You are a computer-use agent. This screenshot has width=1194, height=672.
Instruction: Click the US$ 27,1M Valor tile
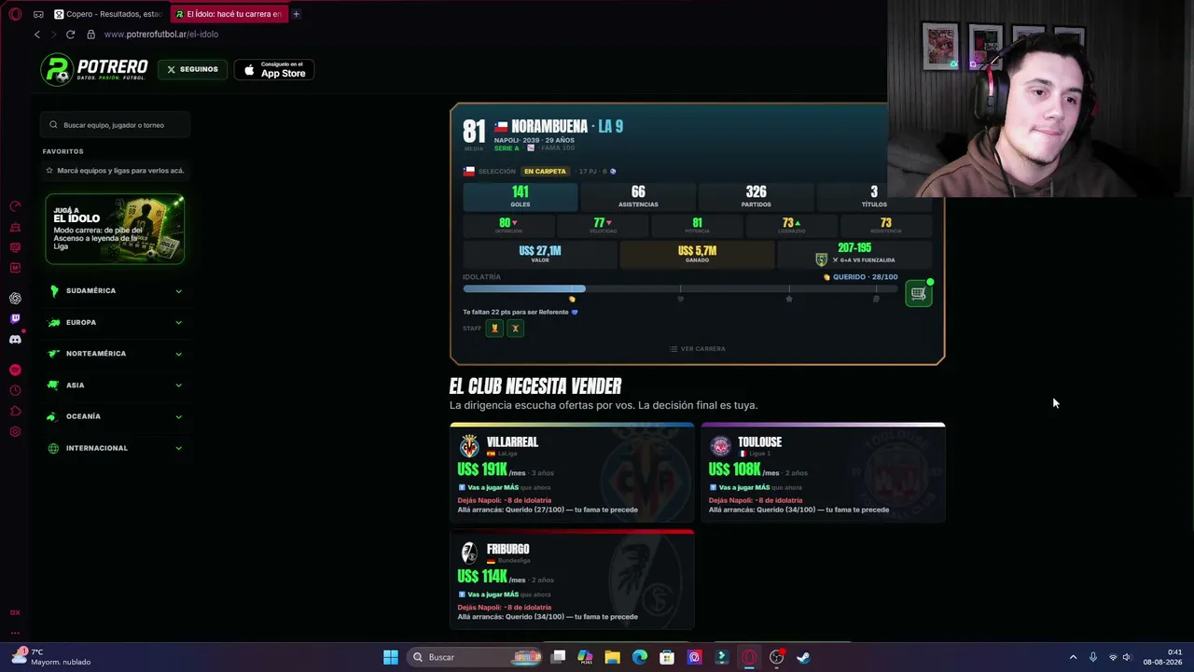pyautogui.click(x=540, y=254)
